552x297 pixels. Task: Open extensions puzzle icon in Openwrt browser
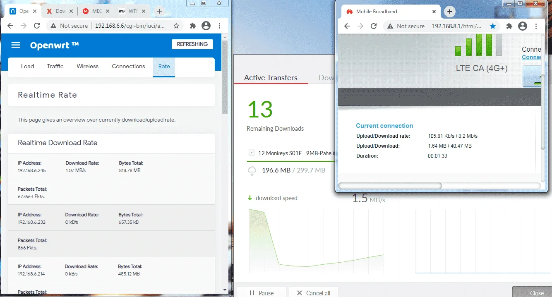(x=192, y=26)
